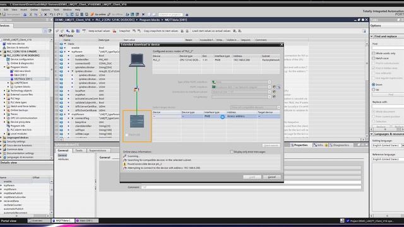This screenshot has width=404, height=227.
Task: Open the Online menu
Action: [x=34, y=9]
